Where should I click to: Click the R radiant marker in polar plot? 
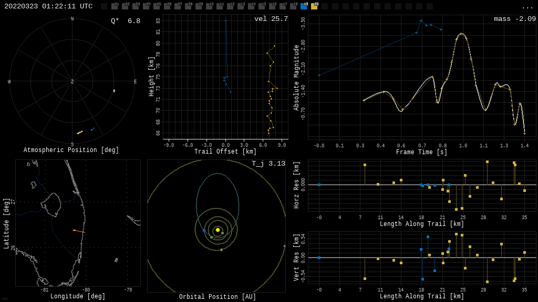point(114,91)
